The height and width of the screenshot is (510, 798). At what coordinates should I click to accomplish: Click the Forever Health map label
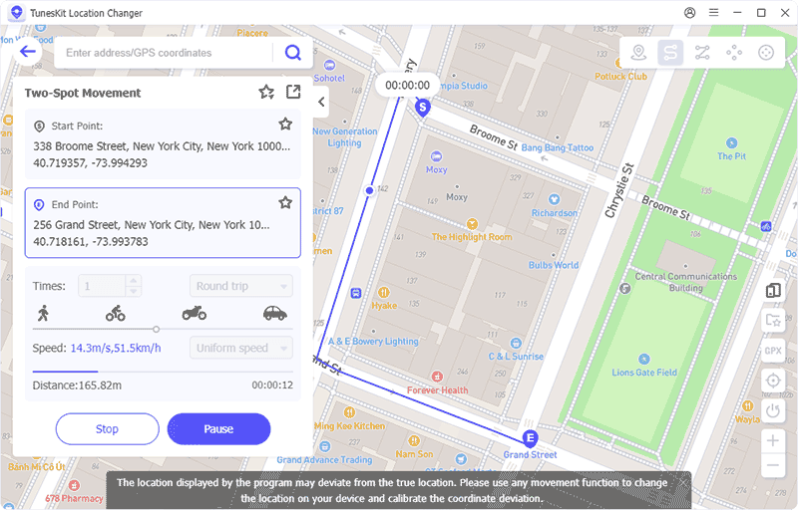437,390
